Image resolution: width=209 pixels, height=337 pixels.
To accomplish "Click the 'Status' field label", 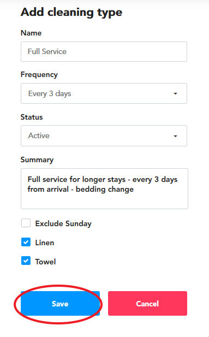I will point(32,117).
